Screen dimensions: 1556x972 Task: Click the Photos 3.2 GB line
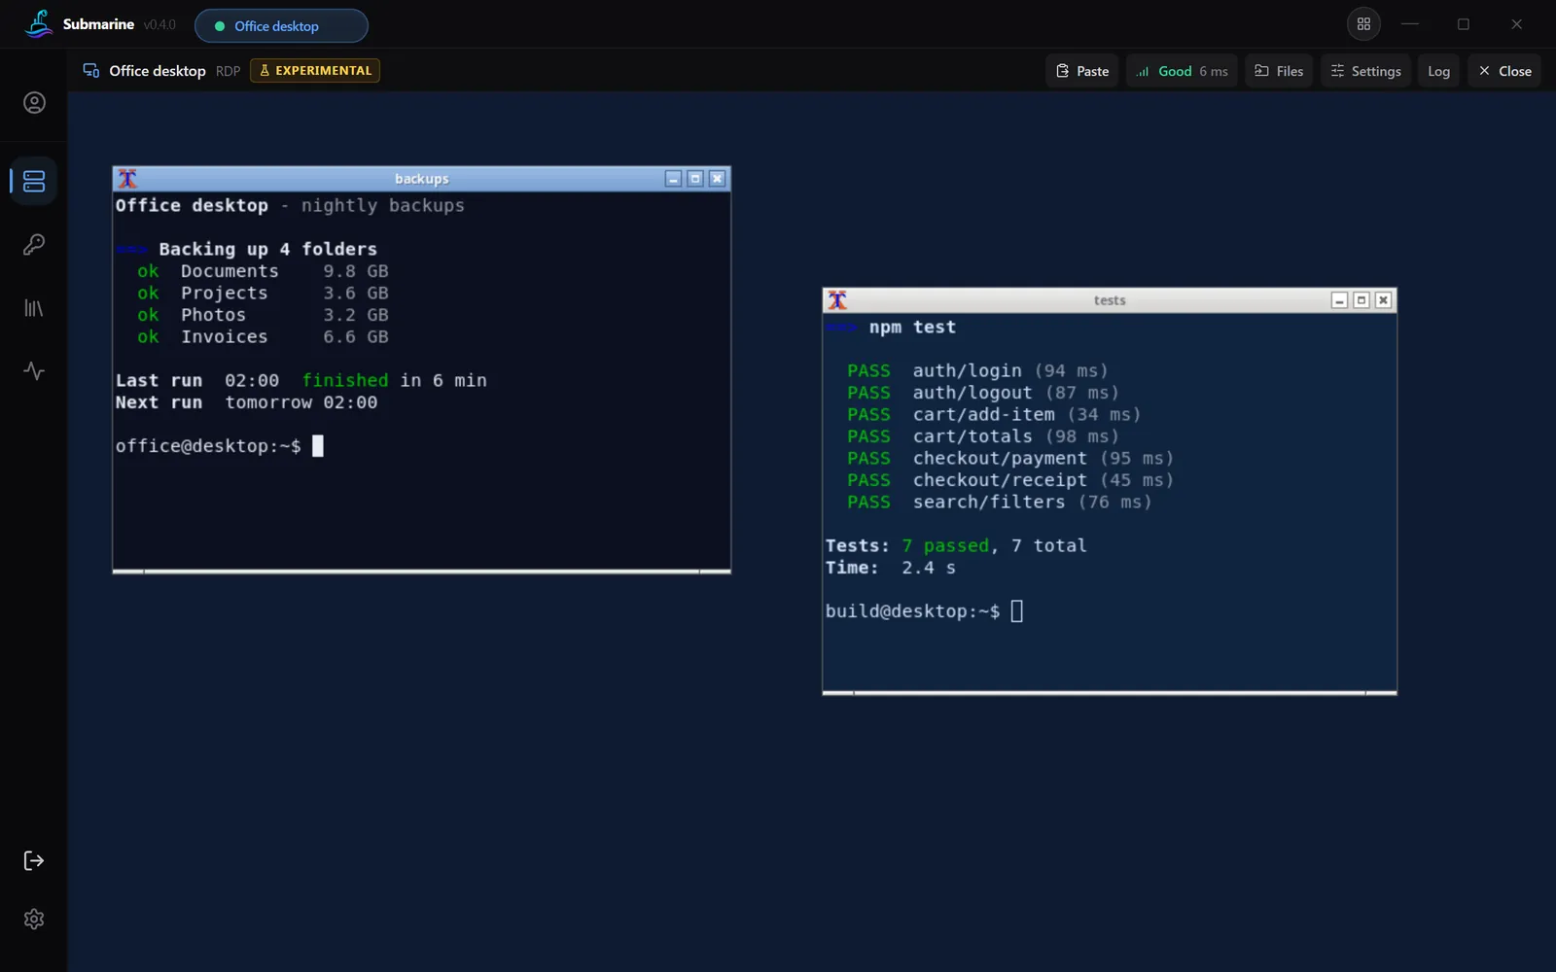(263, 315)
